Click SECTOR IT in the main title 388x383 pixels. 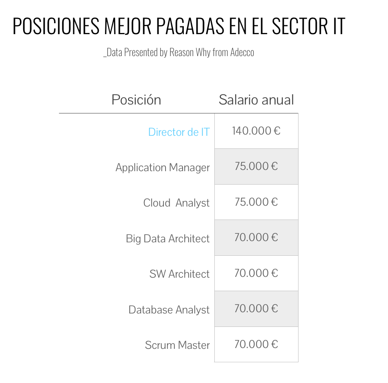tap(308, 26)
